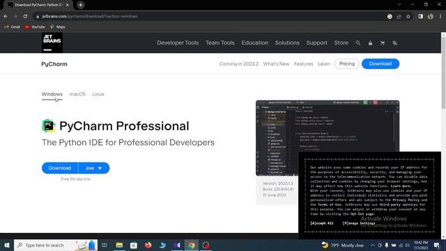Open the Maps bookmark
Viewport: 446px width, 251px height.
57,26
